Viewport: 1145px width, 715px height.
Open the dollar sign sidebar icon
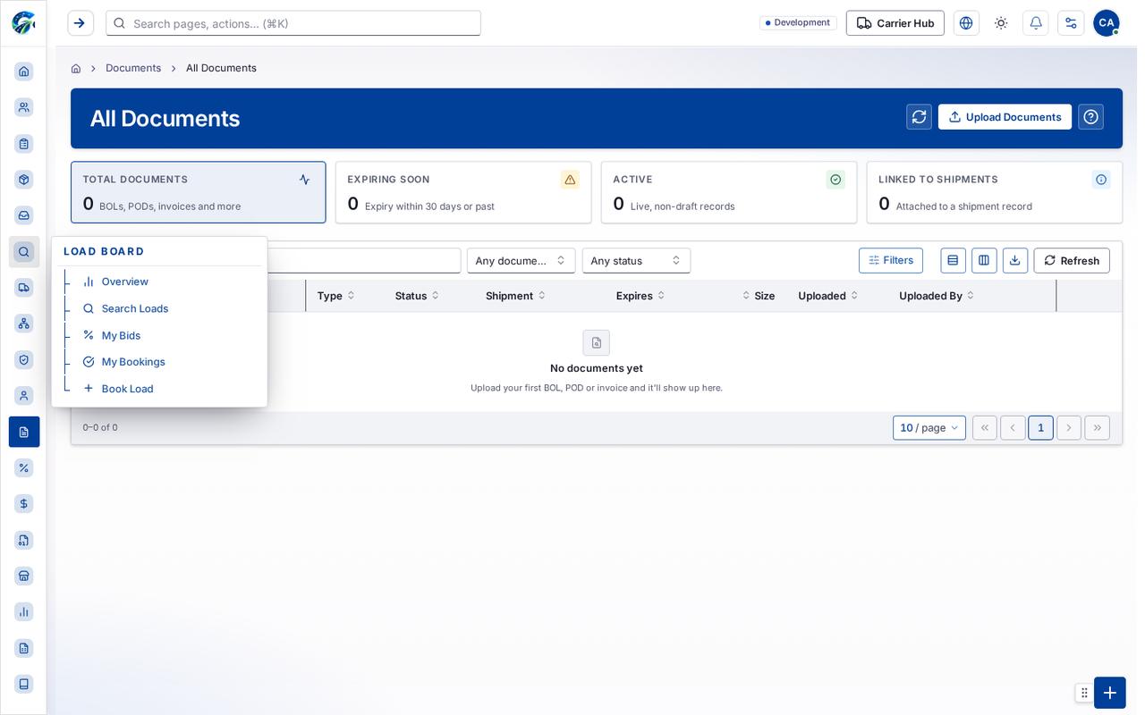click(x=24, y=504)
